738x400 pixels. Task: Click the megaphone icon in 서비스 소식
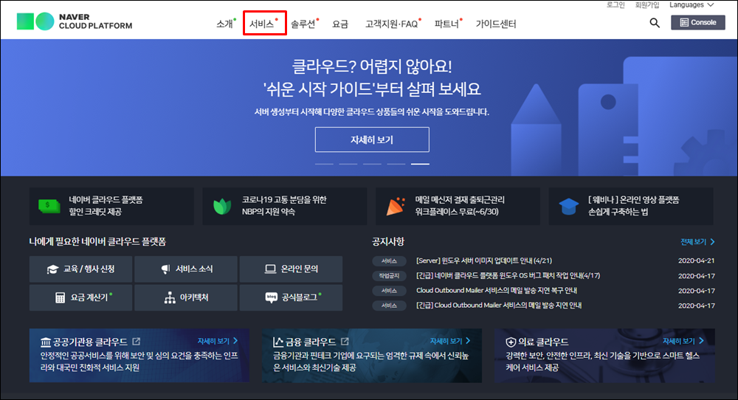[x=165, y=269]
